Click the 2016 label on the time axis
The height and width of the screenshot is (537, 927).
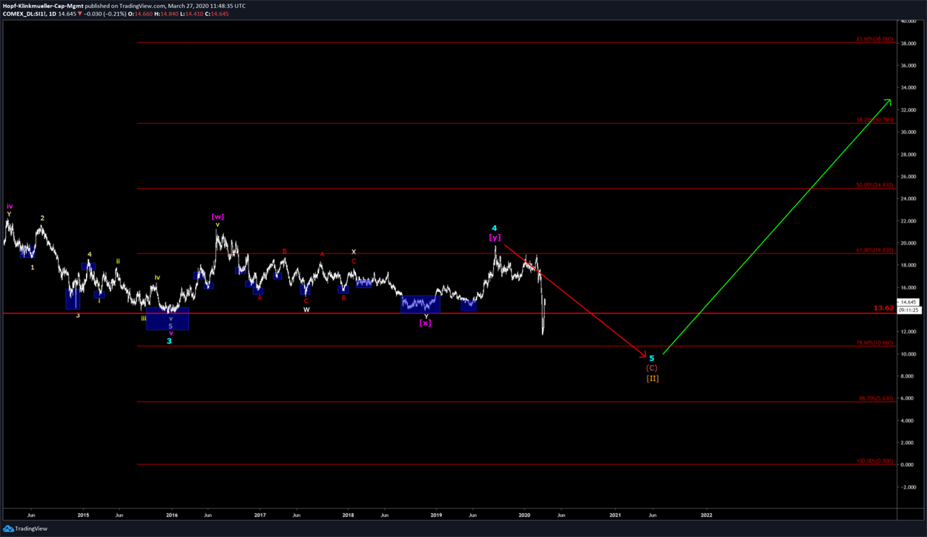point(171,514)
